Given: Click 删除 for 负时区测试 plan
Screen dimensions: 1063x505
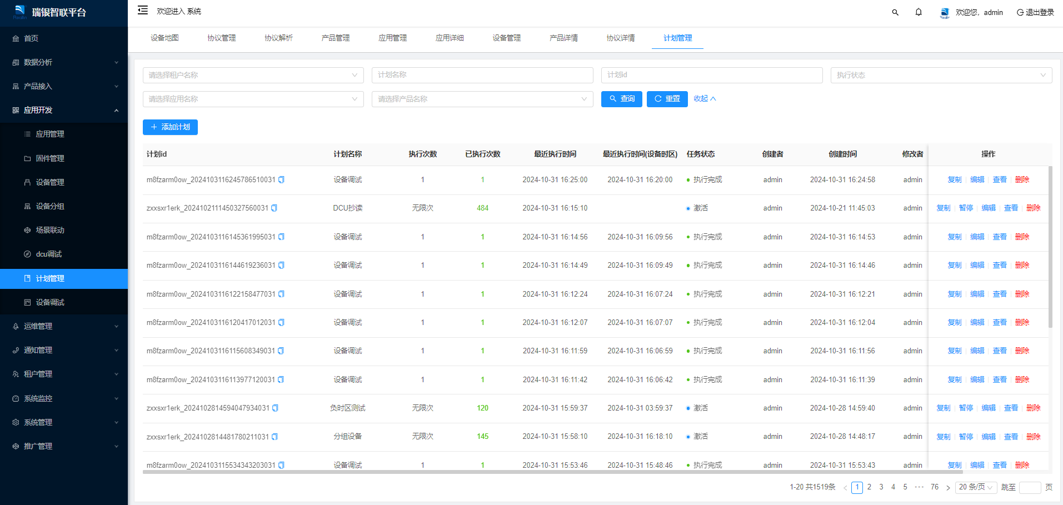Looking at the screenshot, I should click(x=1033, y=408).
